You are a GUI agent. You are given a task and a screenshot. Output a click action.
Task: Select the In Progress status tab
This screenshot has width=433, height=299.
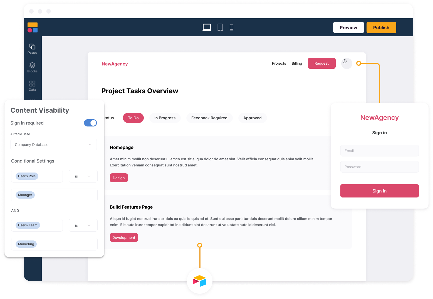165,118
